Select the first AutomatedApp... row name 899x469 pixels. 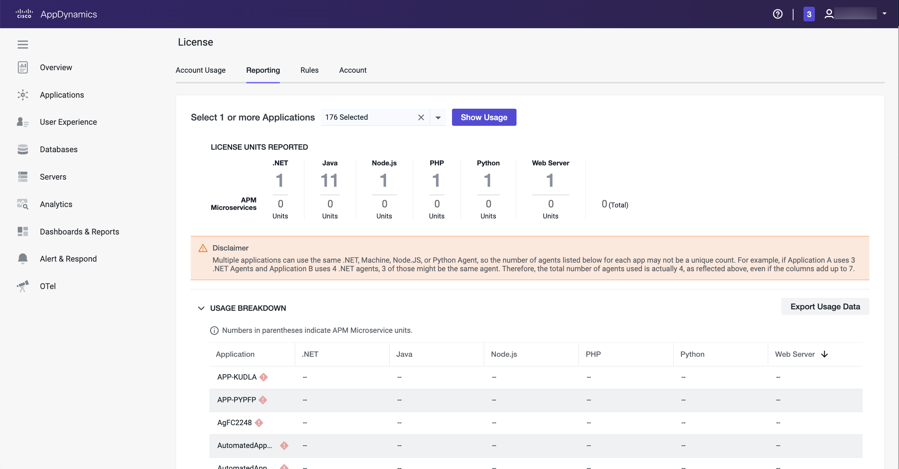(x=245, y=445)
